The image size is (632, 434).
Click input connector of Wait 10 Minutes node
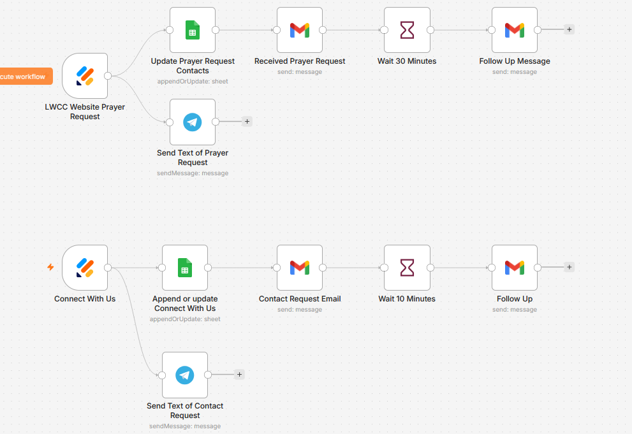pyautogui.click(x=385, y=268)
